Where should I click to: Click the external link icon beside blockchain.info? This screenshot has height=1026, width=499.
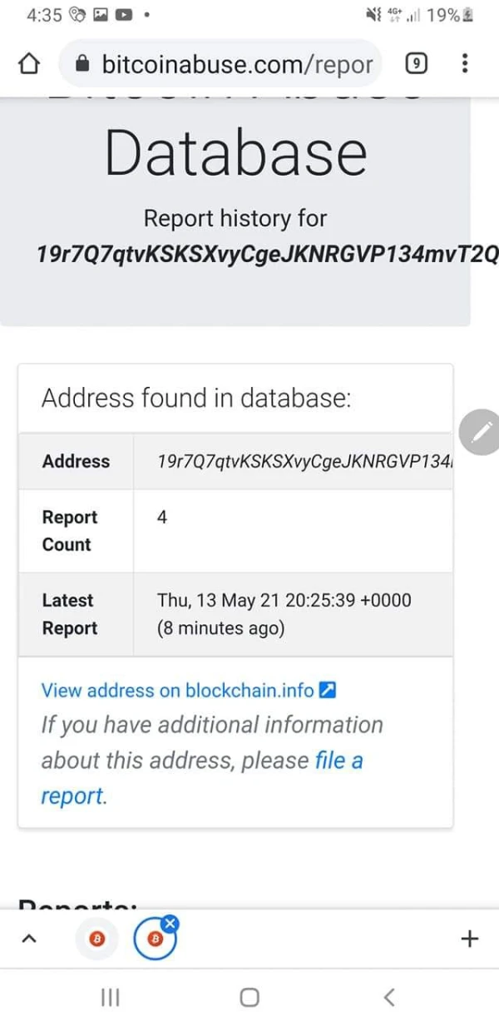[328, 690]
